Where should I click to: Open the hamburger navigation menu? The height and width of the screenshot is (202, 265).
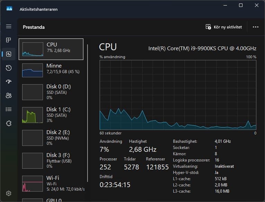(9, 26)
